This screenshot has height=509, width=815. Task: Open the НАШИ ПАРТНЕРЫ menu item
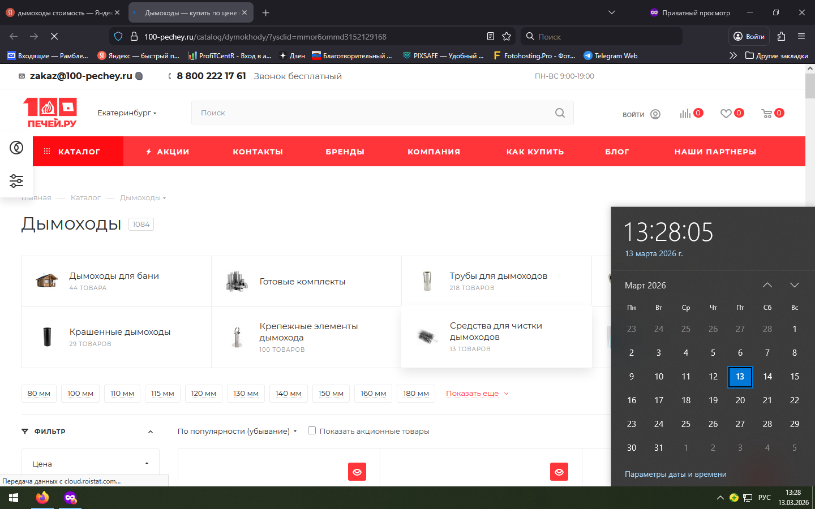click(715, 152)
